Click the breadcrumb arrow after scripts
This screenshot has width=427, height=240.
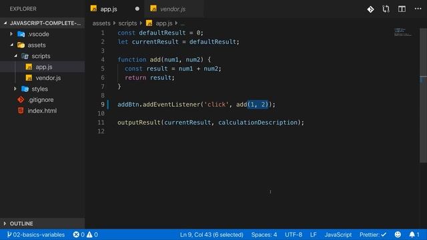point(141,23)
